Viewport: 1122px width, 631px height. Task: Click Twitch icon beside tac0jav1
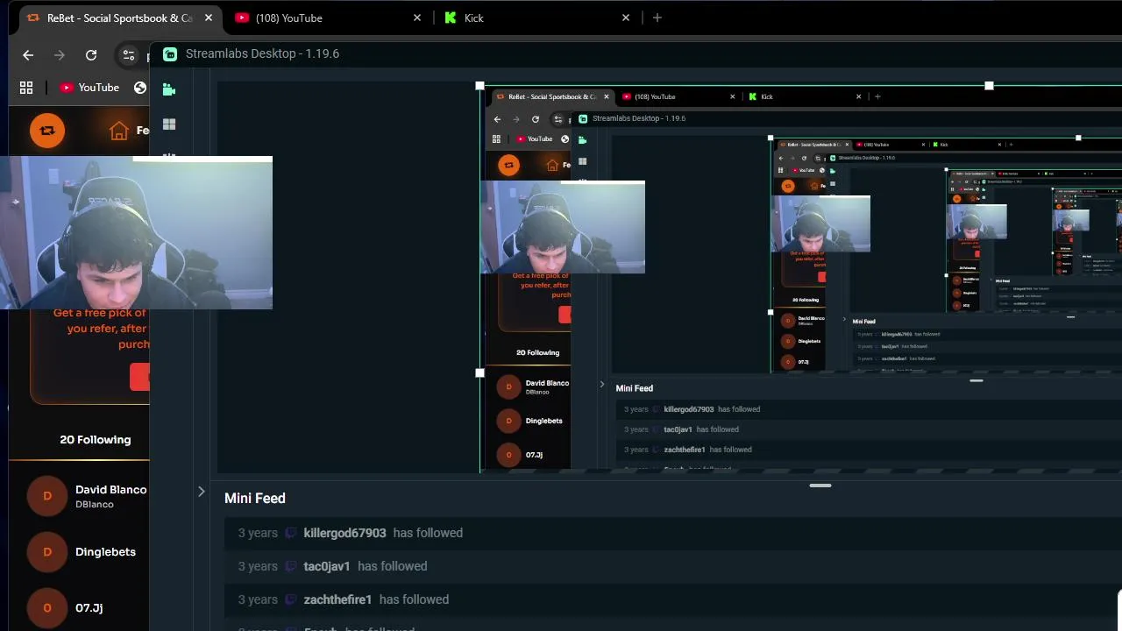291,566
